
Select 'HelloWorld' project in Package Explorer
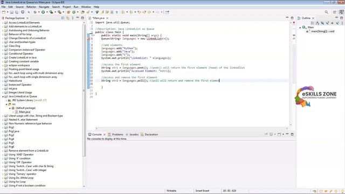coord(15,81)
